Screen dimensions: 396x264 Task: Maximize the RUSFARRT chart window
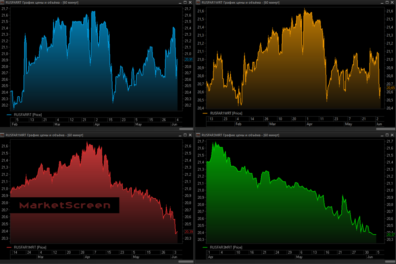pyautogui.click(x=185, y=2)
